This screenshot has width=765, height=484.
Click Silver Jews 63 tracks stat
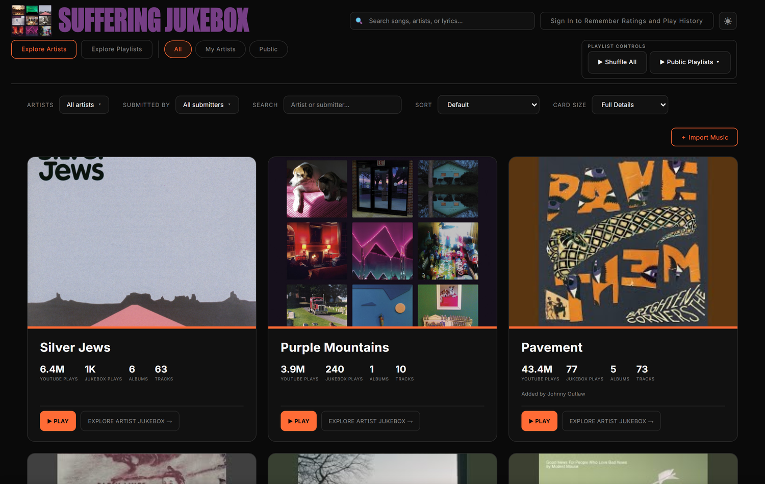click(x=164, y=372)
